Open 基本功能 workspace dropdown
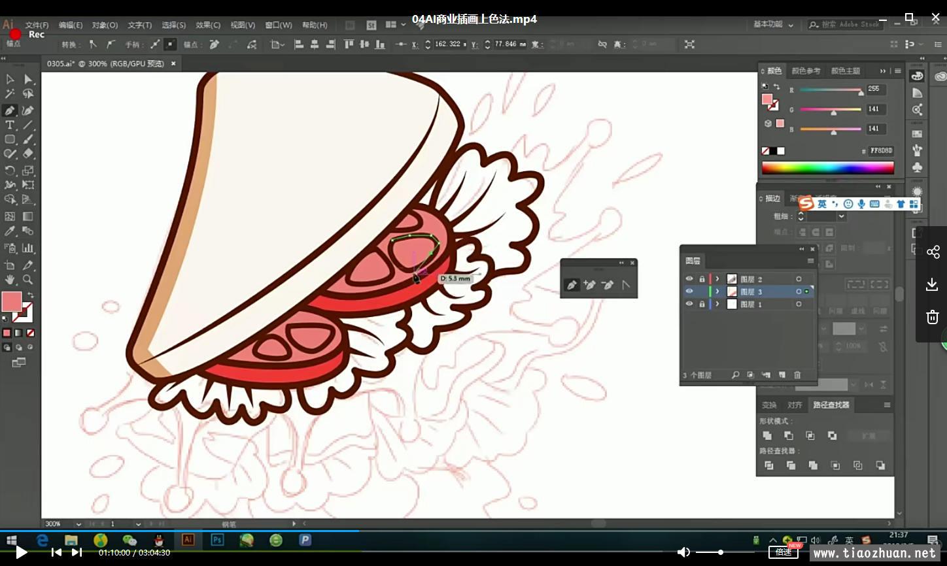The image size is (947, 566). click(773, 24)
